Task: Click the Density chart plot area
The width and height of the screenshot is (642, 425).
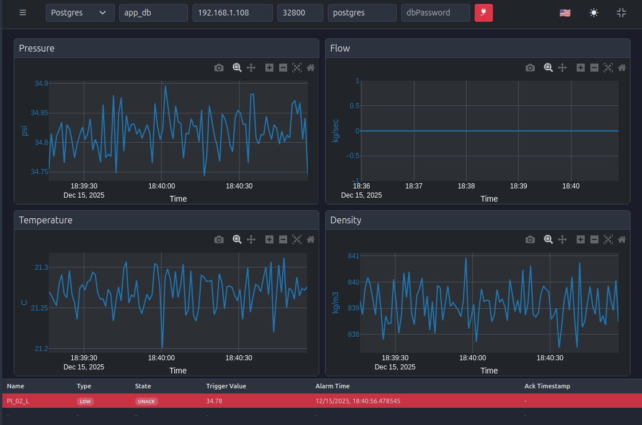Action: 490,302
